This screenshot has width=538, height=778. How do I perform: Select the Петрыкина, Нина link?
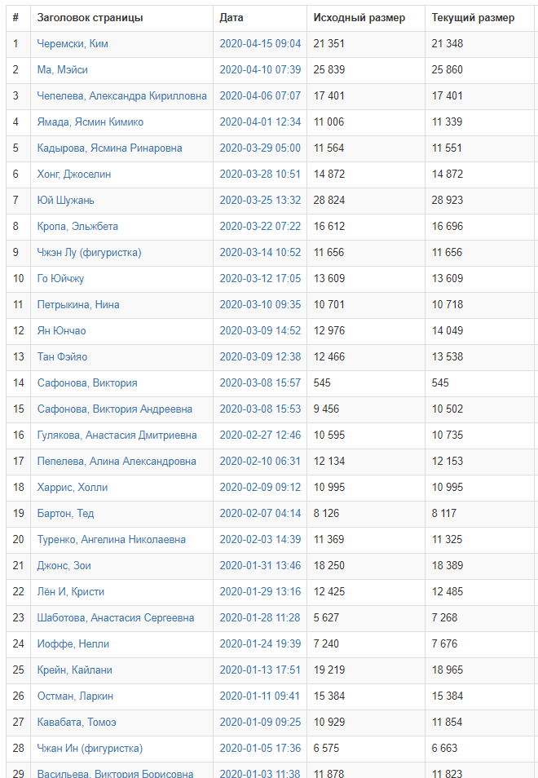pyautogui.click(x=78, y=305)
